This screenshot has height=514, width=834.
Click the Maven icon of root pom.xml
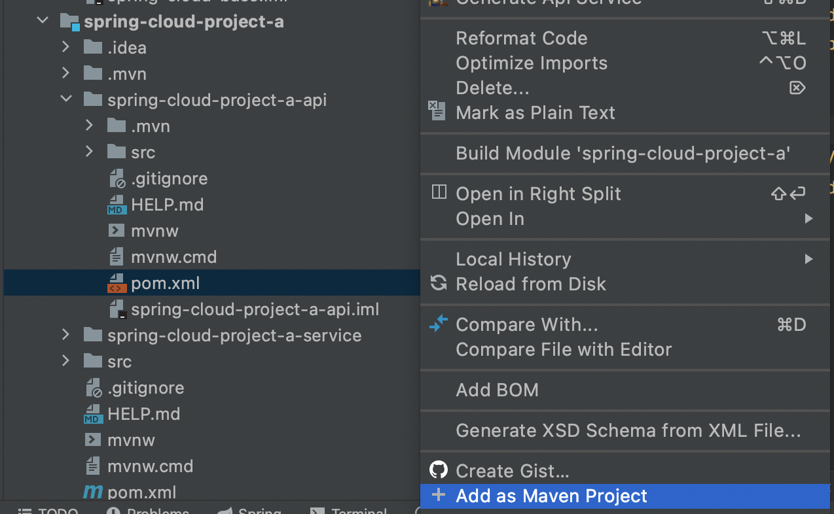point(93,492)
